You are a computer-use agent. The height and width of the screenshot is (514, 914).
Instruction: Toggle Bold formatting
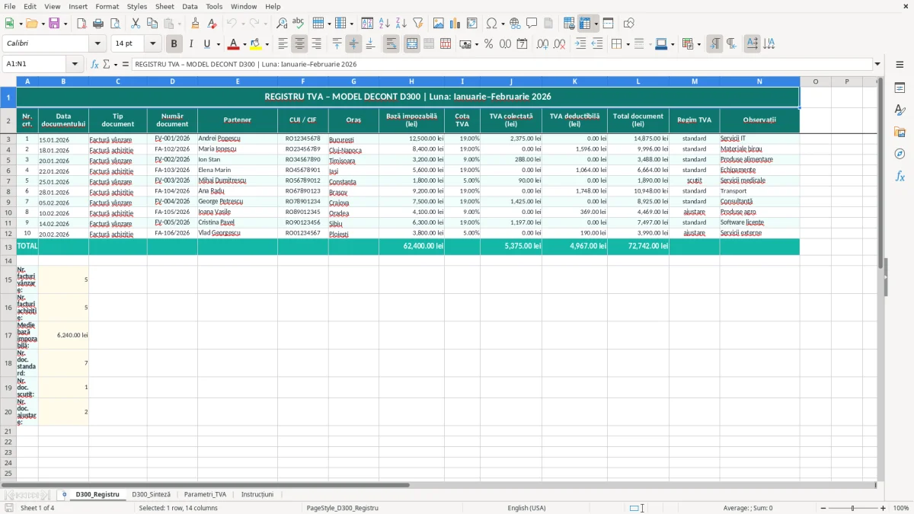[174, 44]
